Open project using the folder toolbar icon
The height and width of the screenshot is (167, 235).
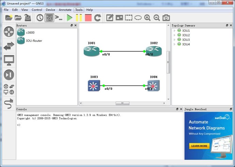click(18, 18)
